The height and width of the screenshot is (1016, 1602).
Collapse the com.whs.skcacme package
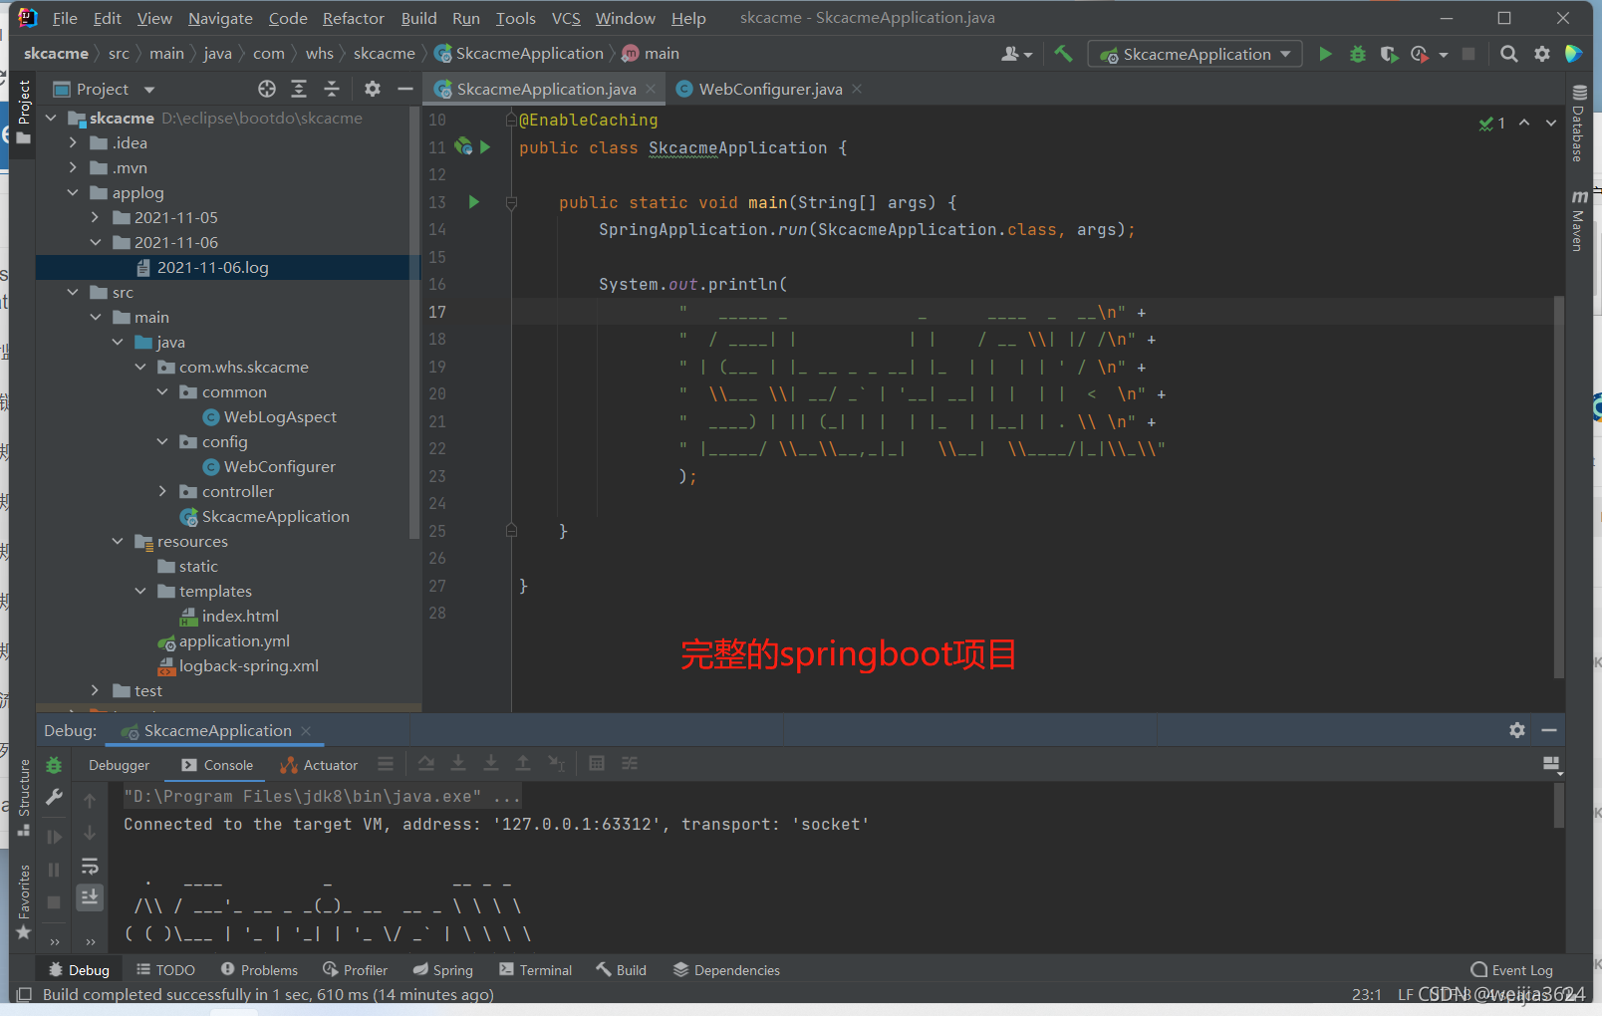click(x=140, y=367)
